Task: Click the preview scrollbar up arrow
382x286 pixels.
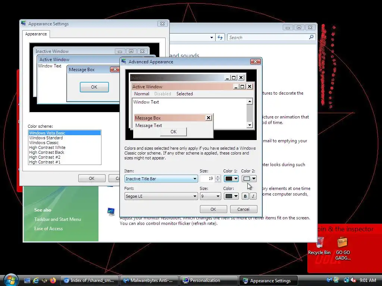Action: click(x=250, y=101)
